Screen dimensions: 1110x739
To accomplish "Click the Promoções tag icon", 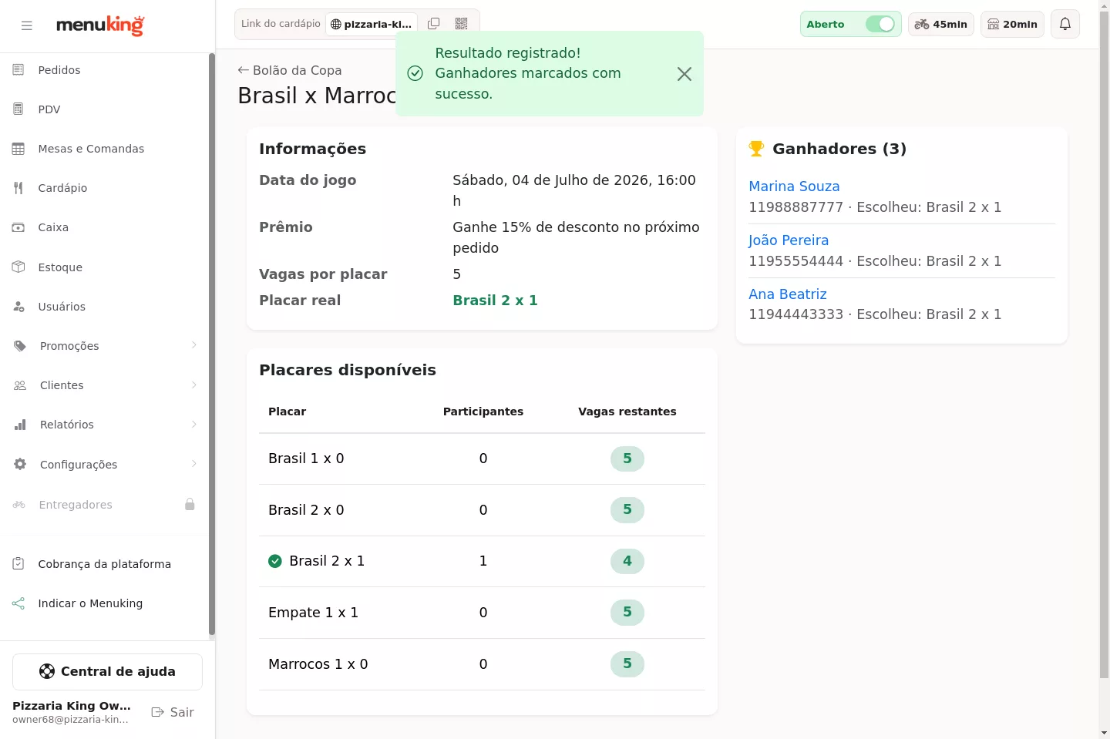I will click(x=20, y=346).
